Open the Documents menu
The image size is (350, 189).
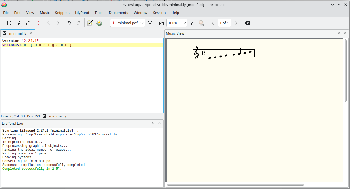point(118,13)
